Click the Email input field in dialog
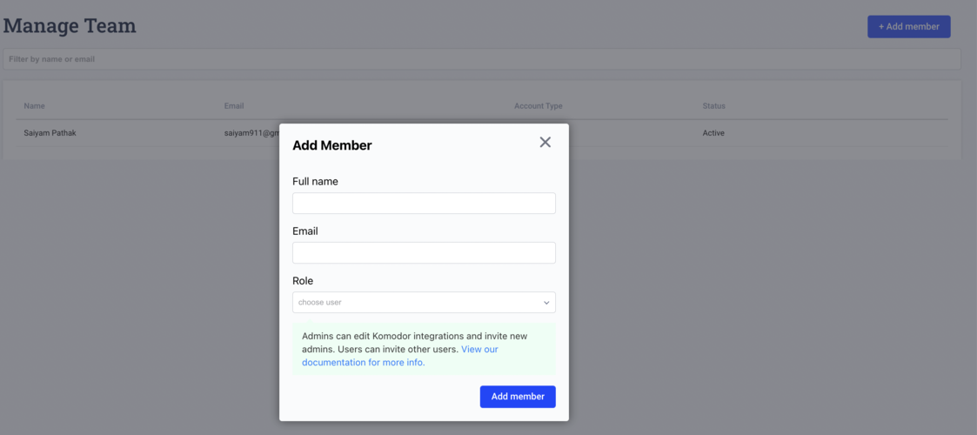 424,252
